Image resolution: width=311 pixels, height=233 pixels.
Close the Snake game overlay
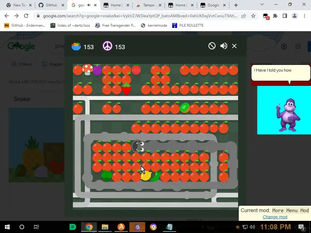pyautogui.click(x=234, y=46)
